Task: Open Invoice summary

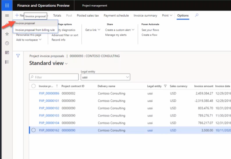Action: click(145, 15)
